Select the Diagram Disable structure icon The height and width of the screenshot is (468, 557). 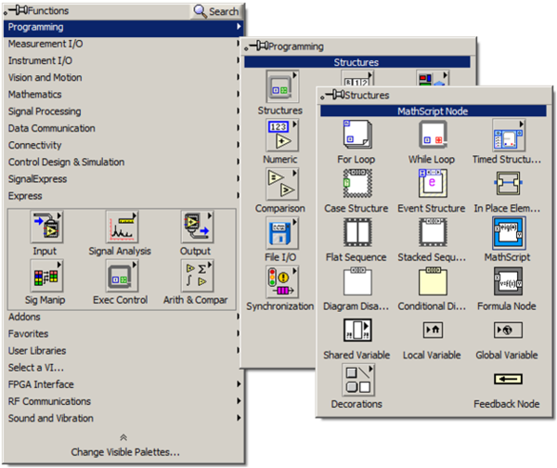click(x=357, y=281)
